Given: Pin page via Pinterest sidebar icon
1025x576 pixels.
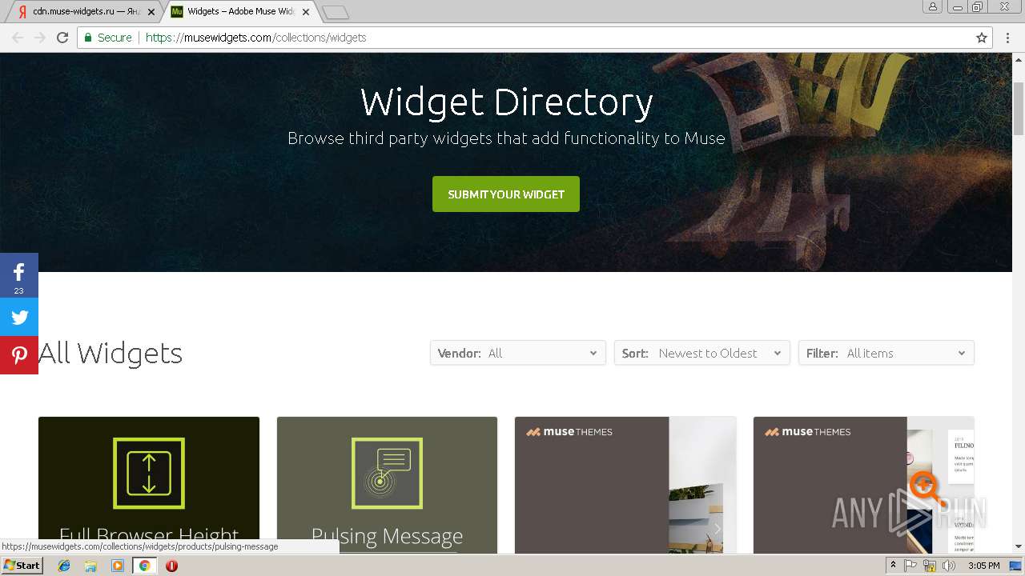Looking at the screenshot, I should point(19,355).
